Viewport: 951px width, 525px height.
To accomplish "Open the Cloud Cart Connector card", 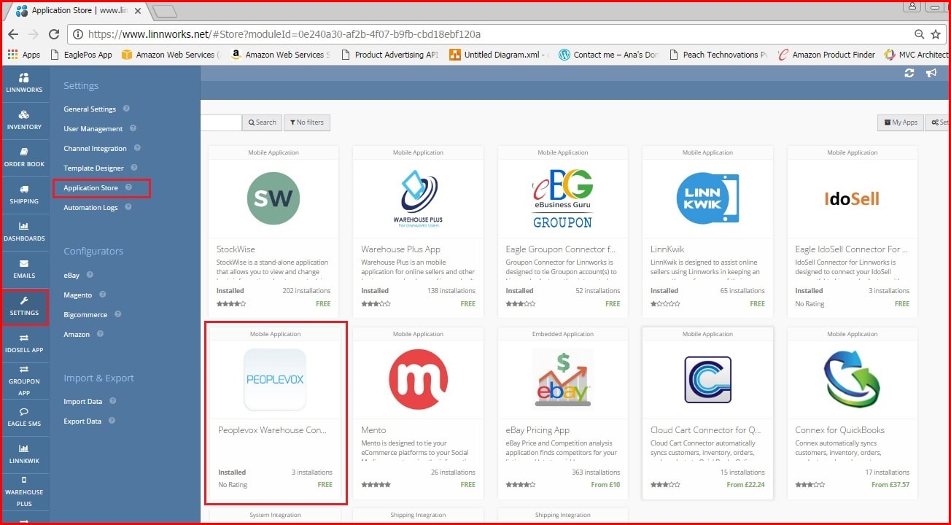I will click(707, 413).
